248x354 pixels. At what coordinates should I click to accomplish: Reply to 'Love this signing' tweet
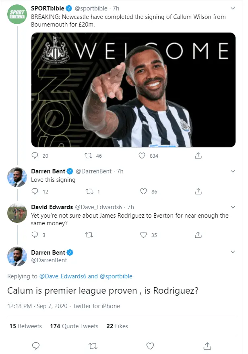coord(35,192)
